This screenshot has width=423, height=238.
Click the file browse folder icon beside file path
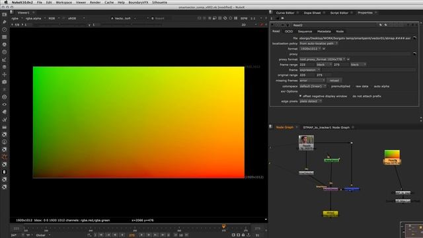tap(414, 38)
